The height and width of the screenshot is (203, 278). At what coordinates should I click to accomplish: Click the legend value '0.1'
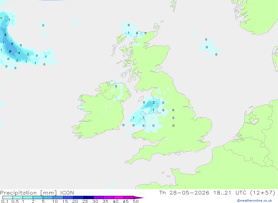[5, 201]
